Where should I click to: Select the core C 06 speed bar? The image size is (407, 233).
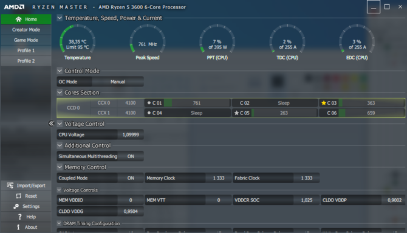coord(371,113)
